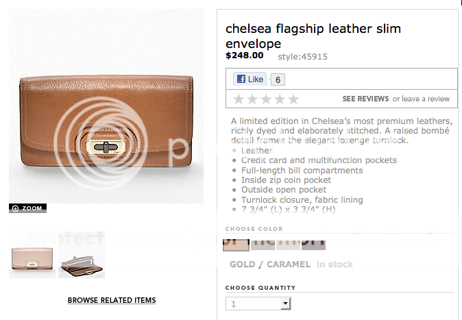
Task: Click the Facebook like count bubble
Action: pyautogui.click(x=278, y=79)
